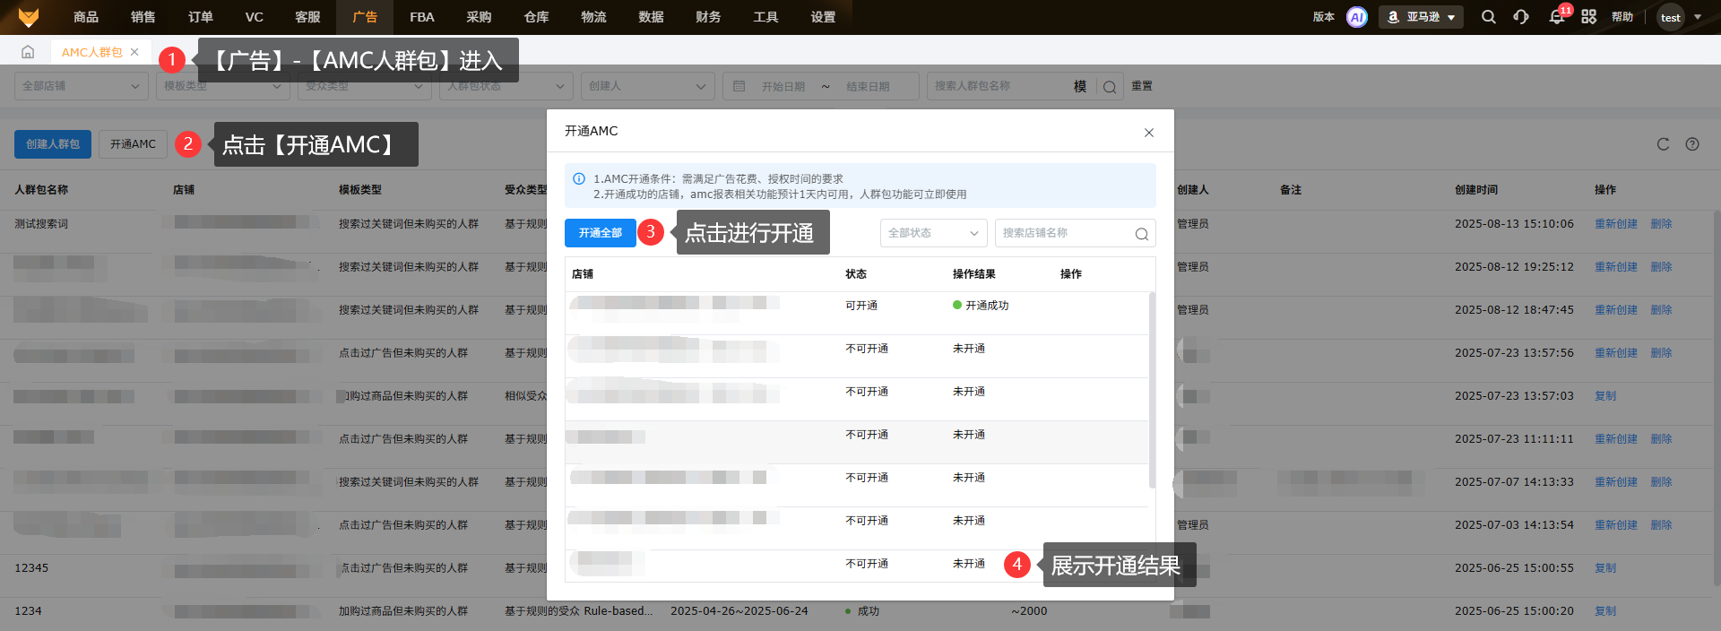Expand the test user account menu

pyautogui.click(x=1679, y=17)
